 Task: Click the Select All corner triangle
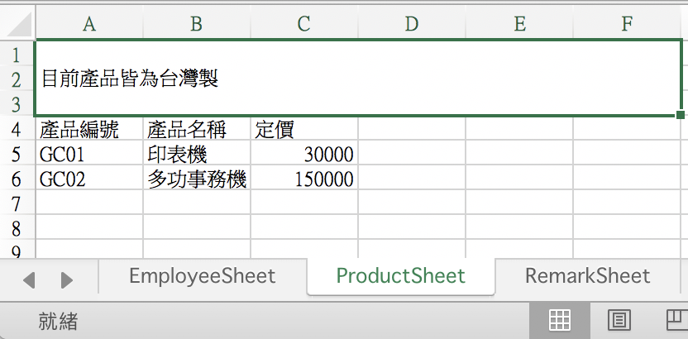point(18,23)
